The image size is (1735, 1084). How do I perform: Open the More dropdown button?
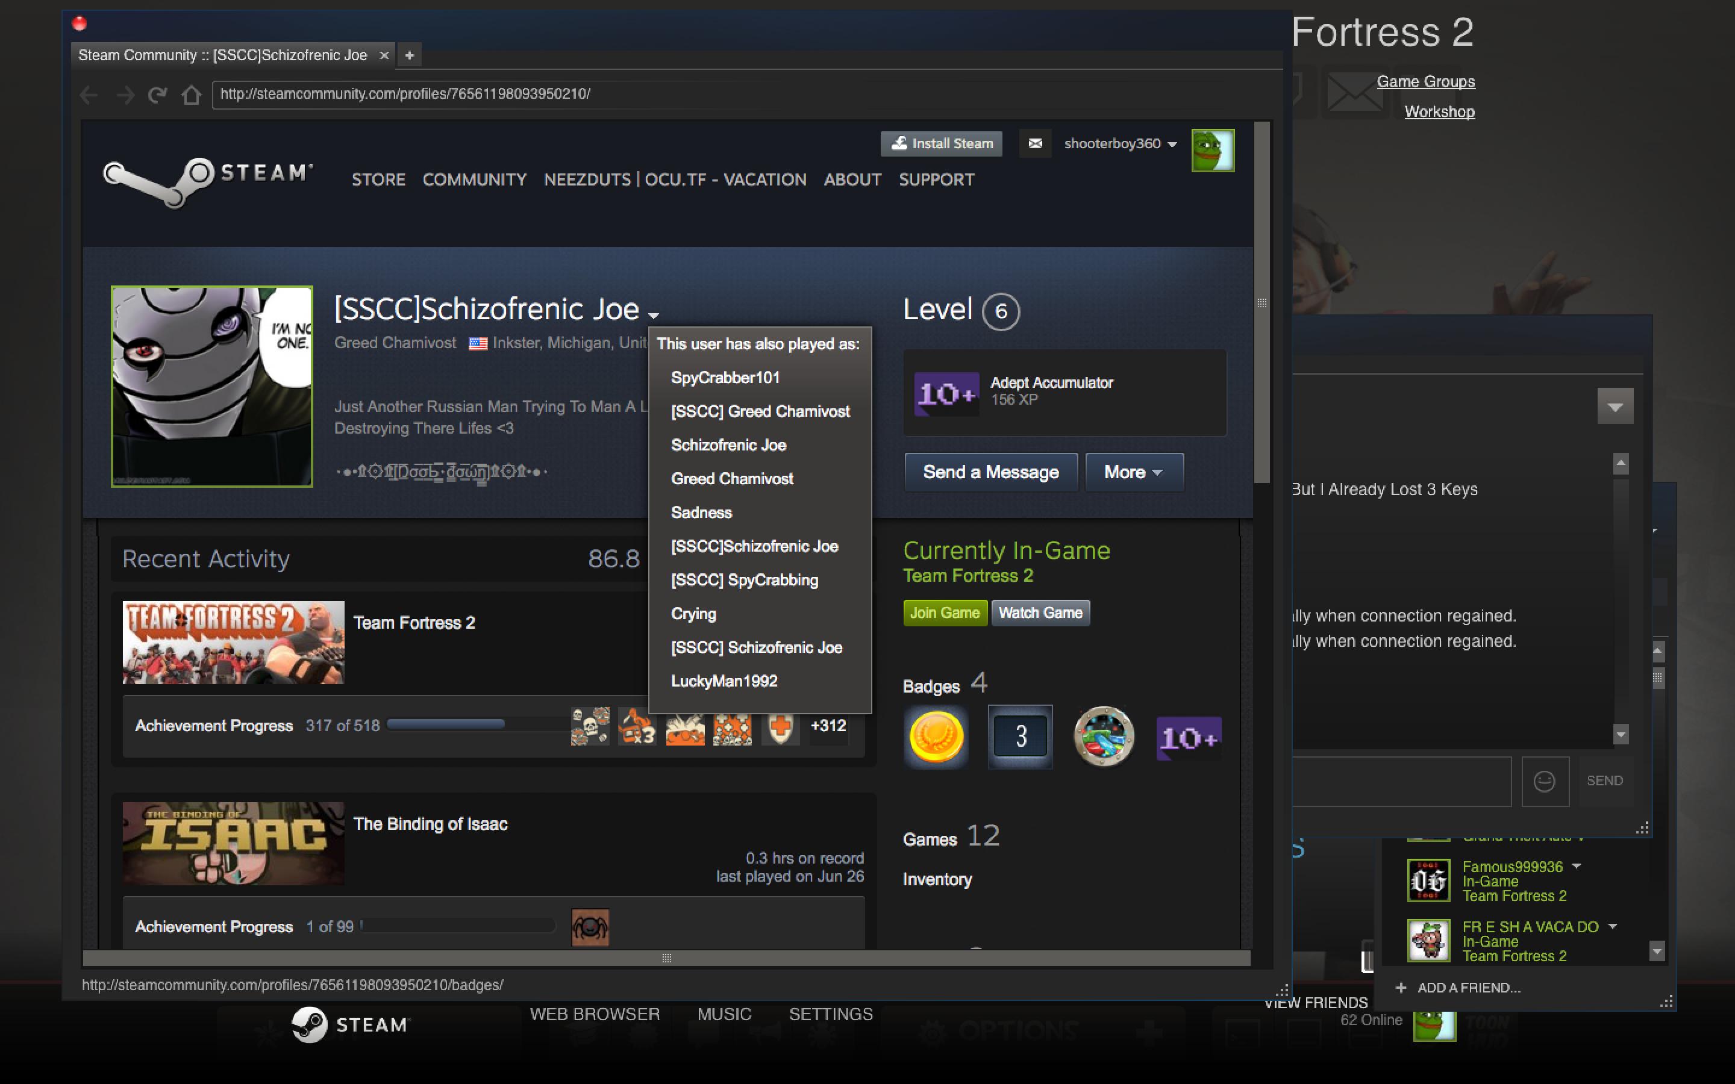click(x=1134, y=472)
